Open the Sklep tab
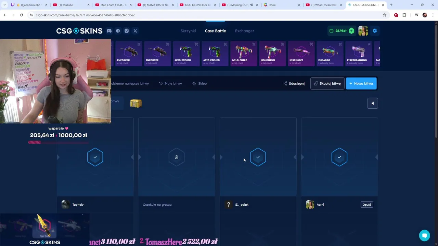 click(199, 83)
